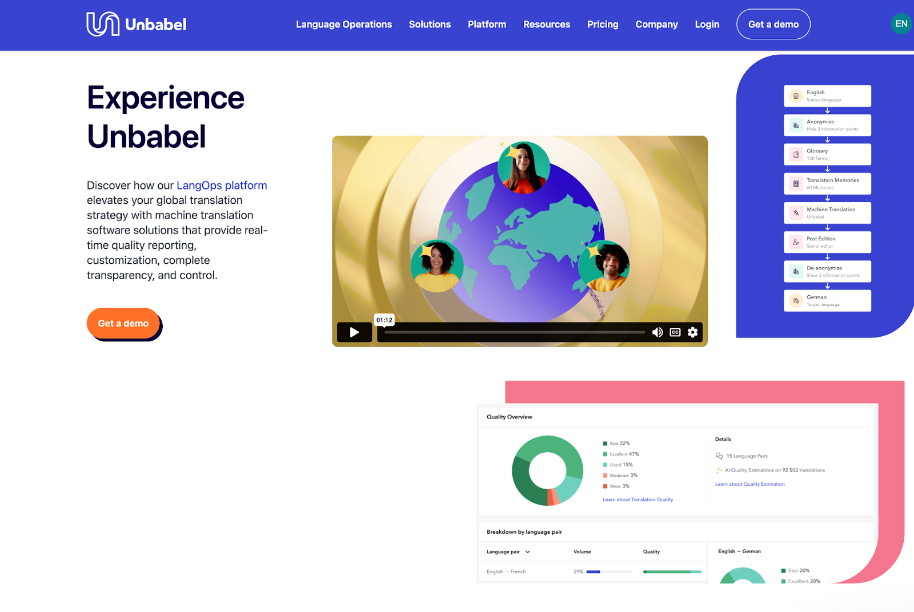The image size is (914, 612).
Task: Click the Login link
Action: 707,25
